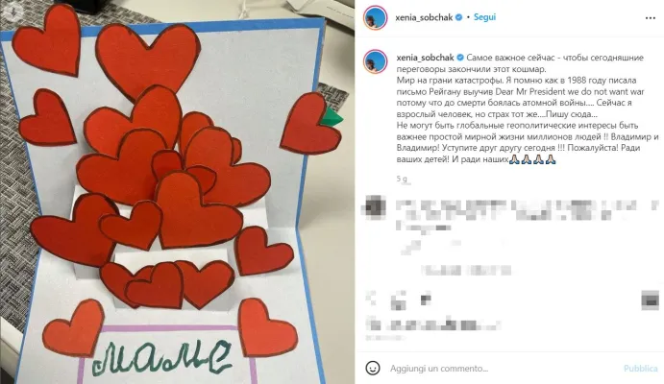Click the '5 g' post timestamp
The width and height of the screenshot is (664, 384).
[x=402, y=179]
